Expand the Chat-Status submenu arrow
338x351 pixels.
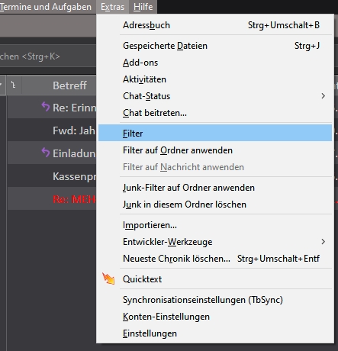tap(323, 96)
